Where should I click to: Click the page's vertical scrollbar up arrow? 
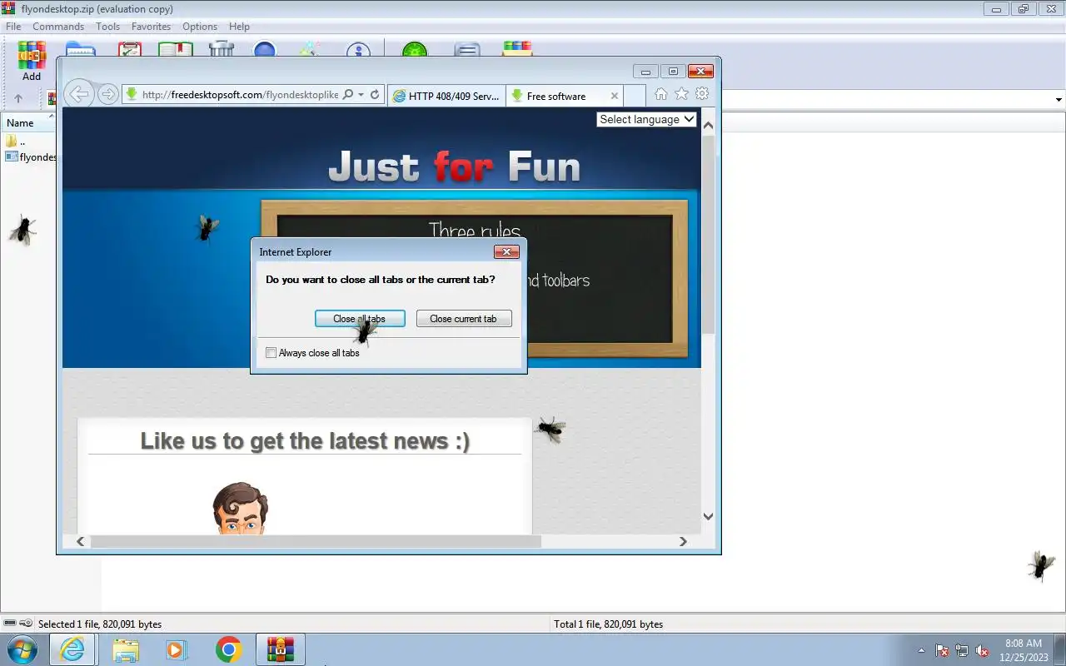pyautogui.click(x=709, y=126)
